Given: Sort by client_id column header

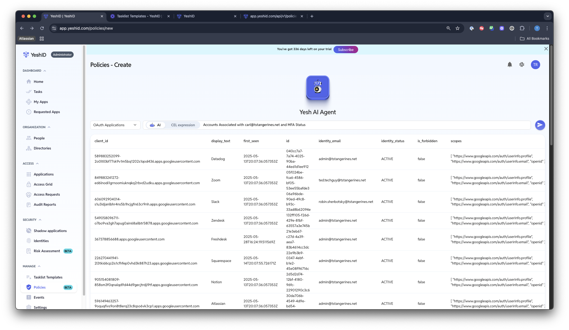Looking at the screenshot, I should point(101,141).
